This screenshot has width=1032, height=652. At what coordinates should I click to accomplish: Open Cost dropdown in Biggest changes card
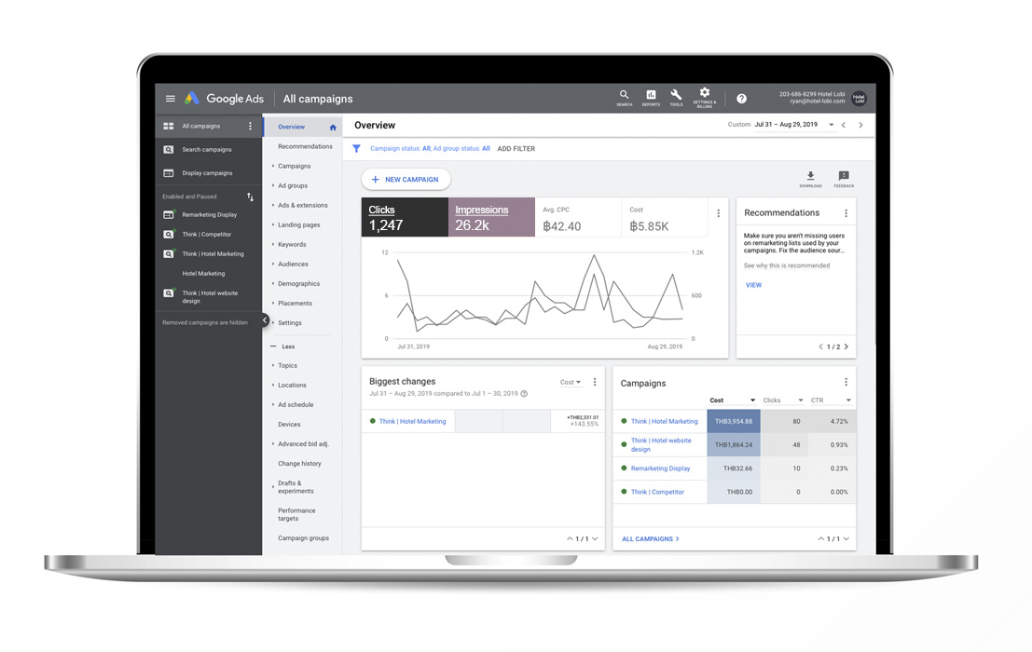[x=571, y=383]
